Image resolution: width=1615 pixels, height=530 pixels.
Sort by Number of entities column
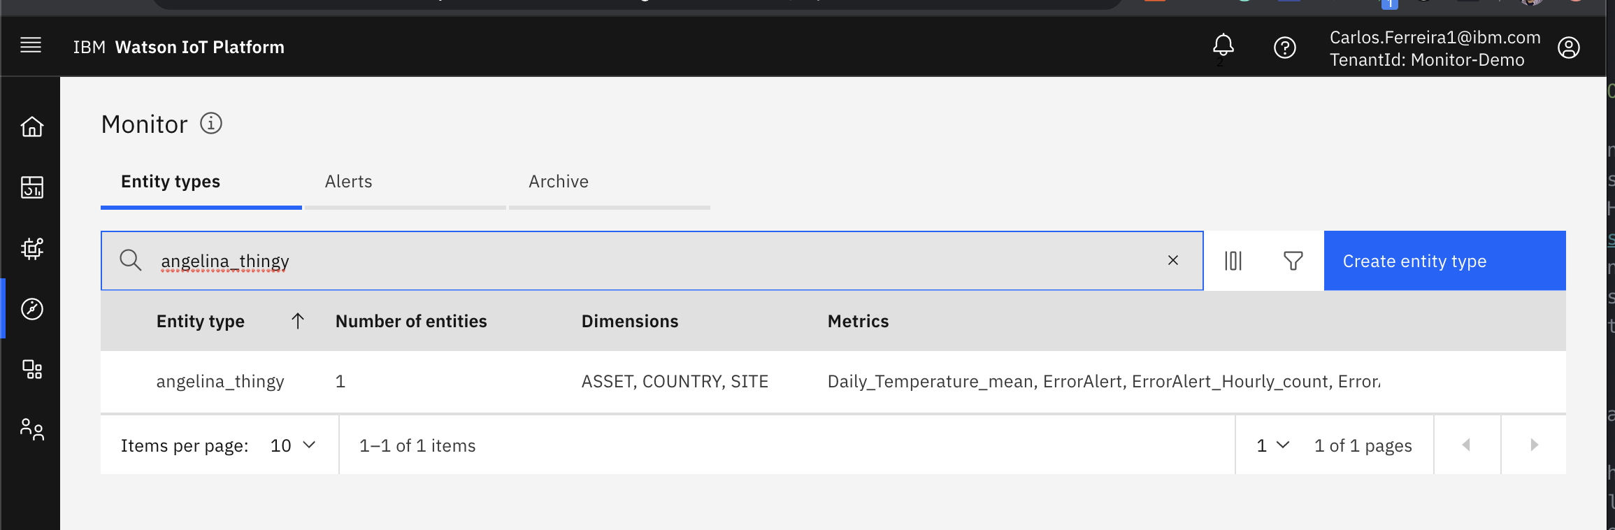[x=411, y=321]
